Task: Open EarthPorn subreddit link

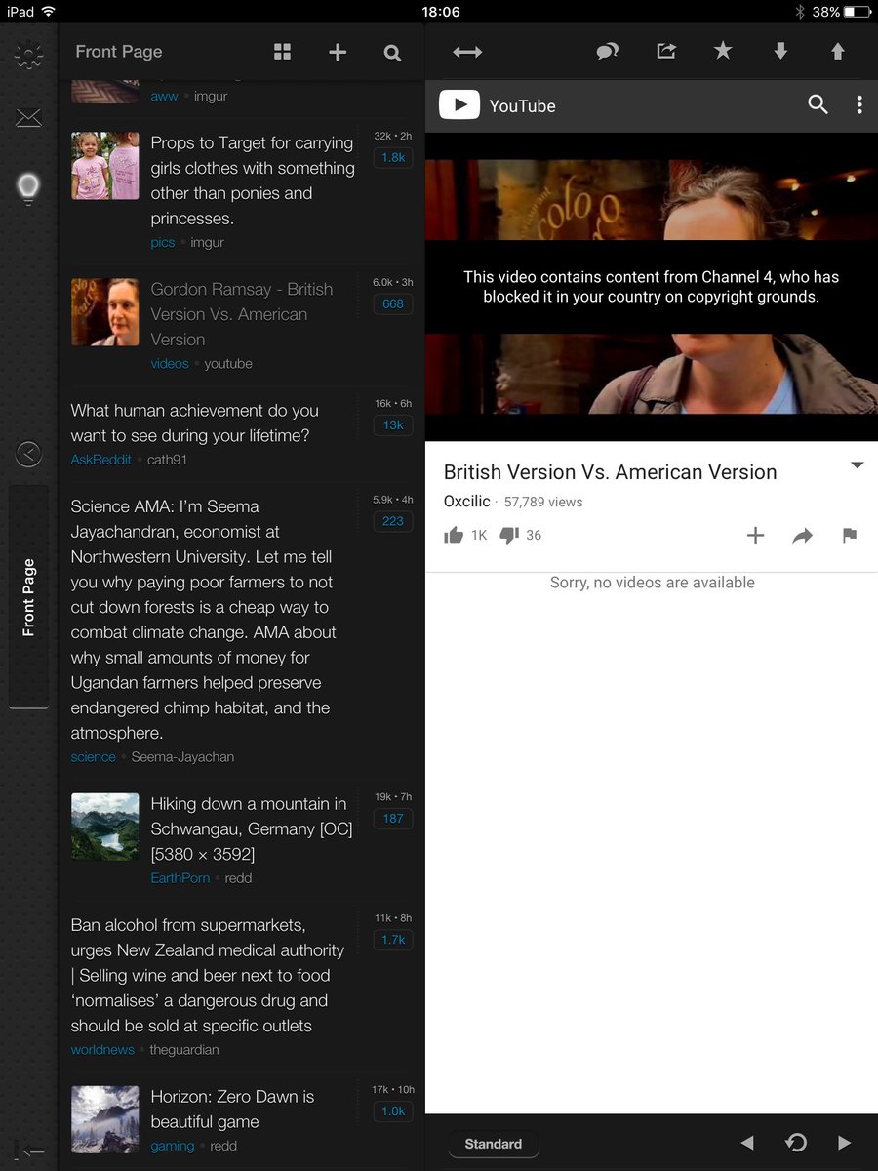Action: pos(180,877)
